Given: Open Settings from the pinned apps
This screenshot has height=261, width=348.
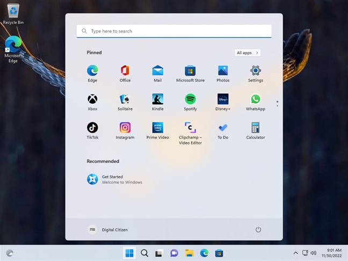Looking at the screenshot, I should 256,74.
